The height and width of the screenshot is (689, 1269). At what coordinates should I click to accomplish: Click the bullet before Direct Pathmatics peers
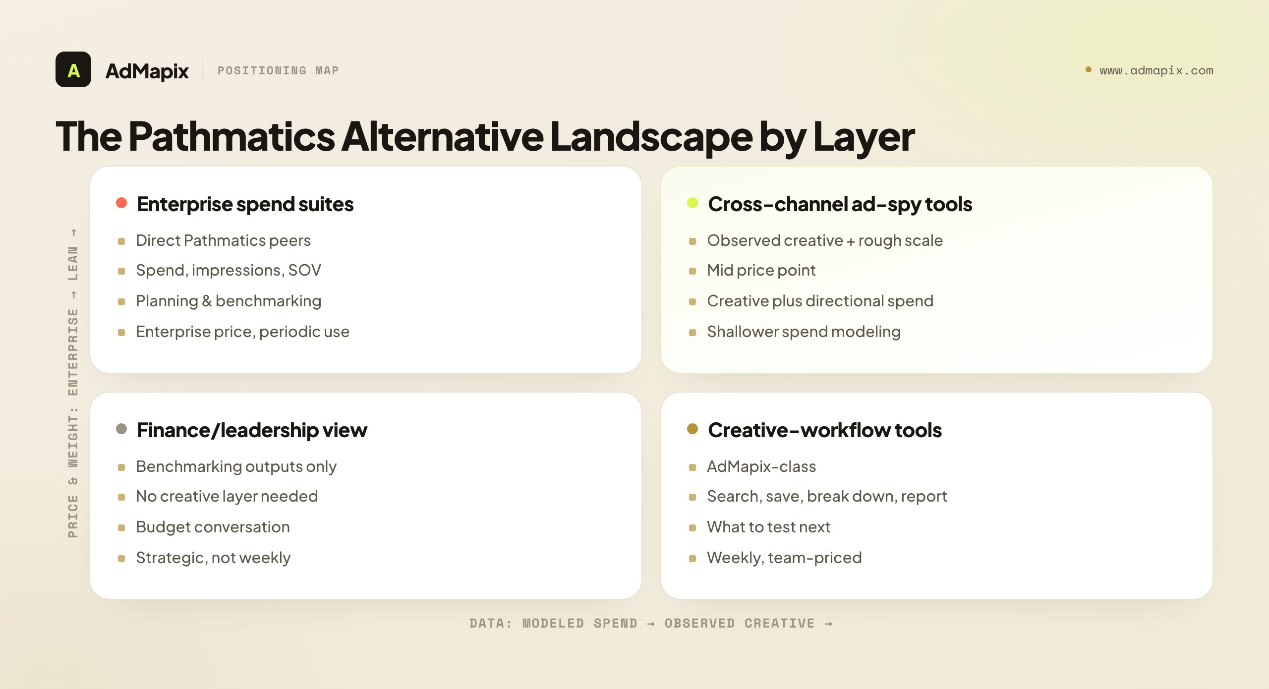[x=121, y=241]
